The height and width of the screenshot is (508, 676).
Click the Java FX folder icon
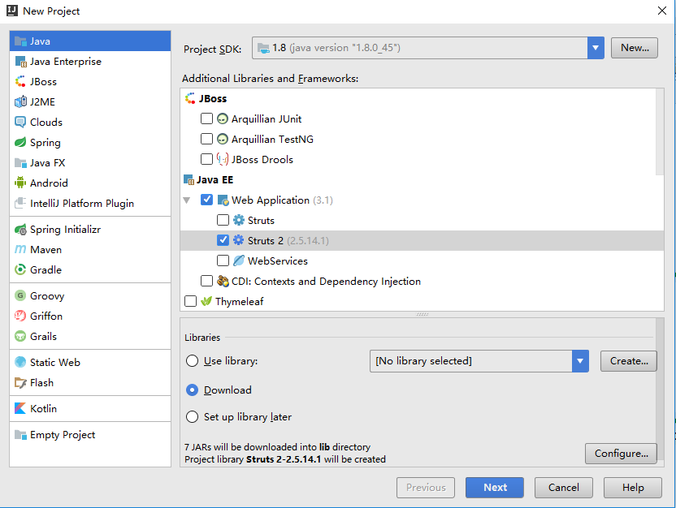point(20,163)
